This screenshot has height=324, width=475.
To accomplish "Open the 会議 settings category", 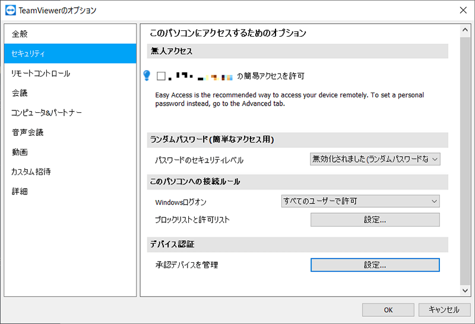I will pos(70,93).
